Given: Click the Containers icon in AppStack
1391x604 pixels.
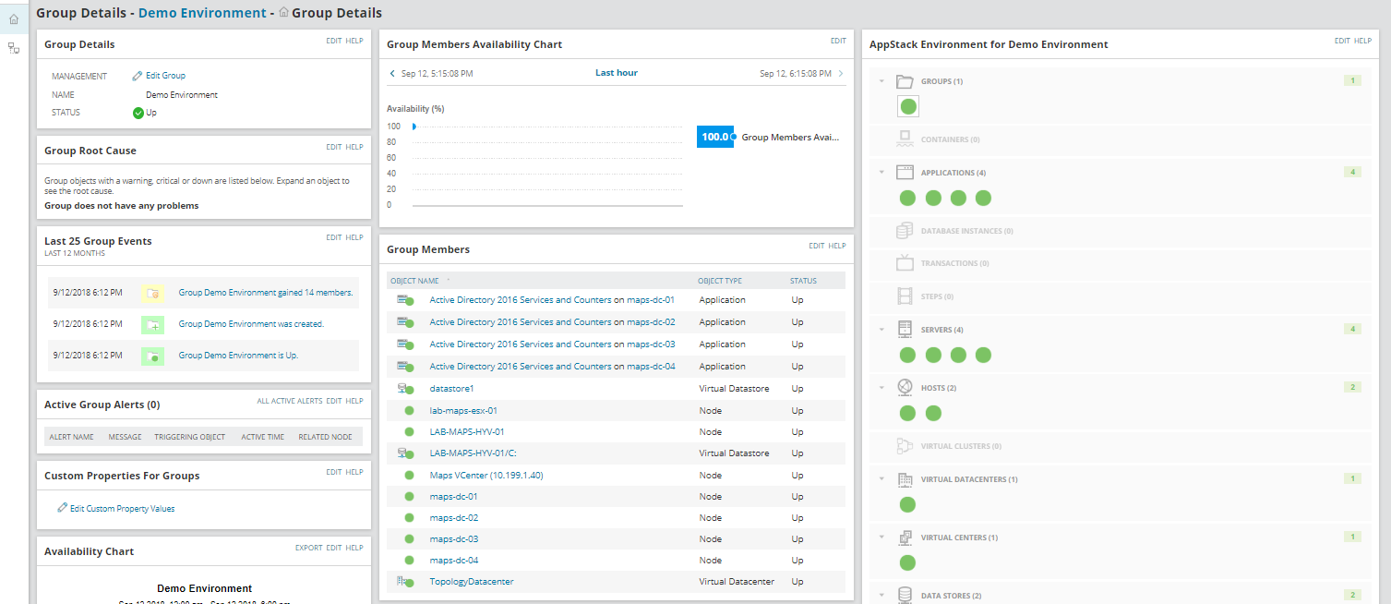Looking at the screenshot, I should pos(905,139).
